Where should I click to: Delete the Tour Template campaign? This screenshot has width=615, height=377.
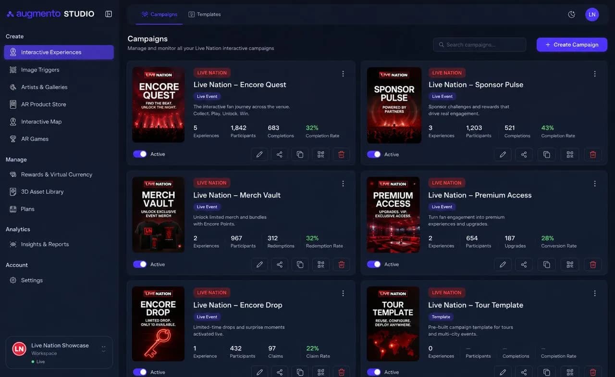(x=593, y=372)
